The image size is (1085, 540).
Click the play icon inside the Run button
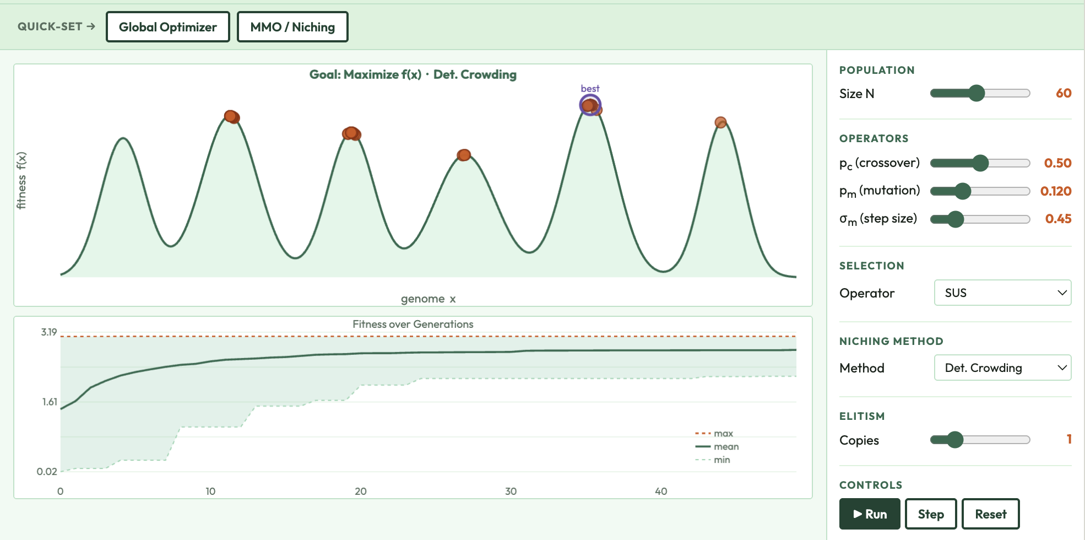[x=858, y=514]
